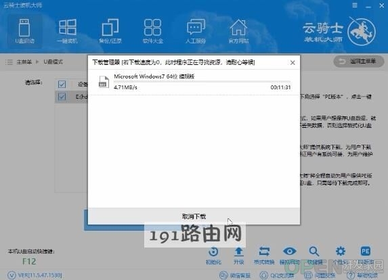This screenshot has width=388, height=280.
Task: Select U盘模式 in the breadcrumb
Action: (x=53, y=62)
